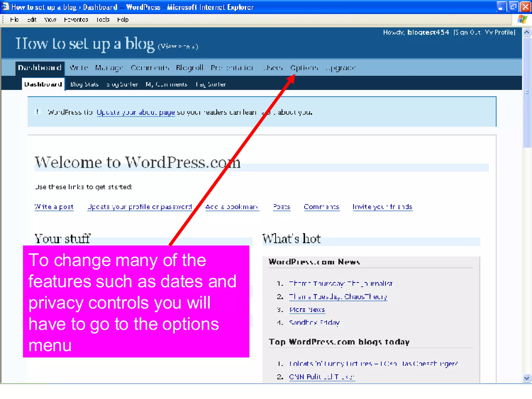Image resolution: width=532 pixels, height=399 pixels.
Task: Open the Upgrades tab
Action: coord(341,68)
